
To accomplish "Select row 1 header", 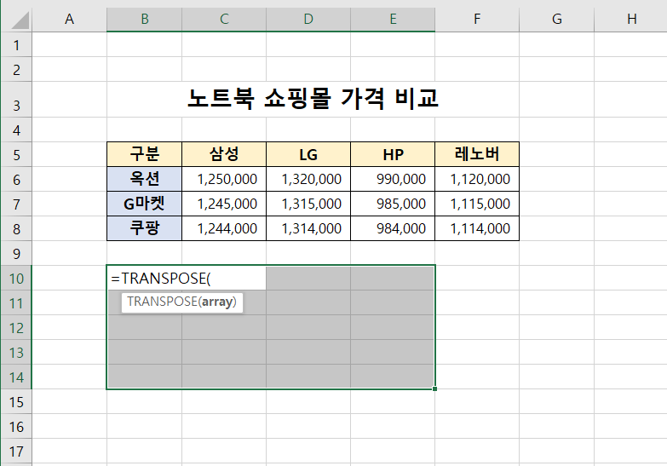I will coord(16,44).
